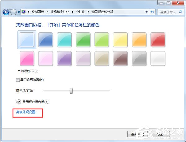This screenshot has height=142, width=186.
Task: Choose the orange color swatch
Action: pyautogui.click(x=139, y=40)
